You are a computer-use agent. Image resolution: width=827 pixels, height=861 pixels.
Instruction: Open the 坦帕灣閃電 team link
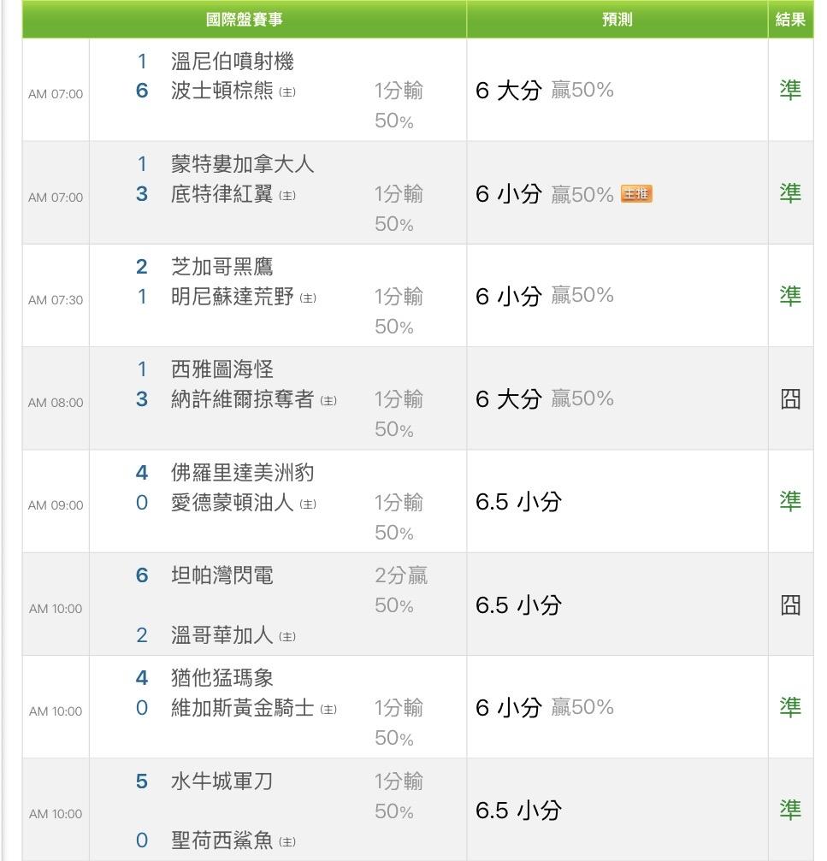point(222,575)
